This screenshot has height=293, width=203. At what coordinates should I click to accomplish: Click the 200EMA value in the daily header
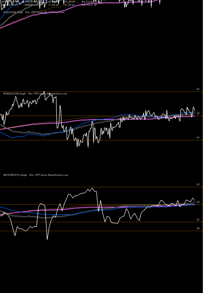pos(32,5)
